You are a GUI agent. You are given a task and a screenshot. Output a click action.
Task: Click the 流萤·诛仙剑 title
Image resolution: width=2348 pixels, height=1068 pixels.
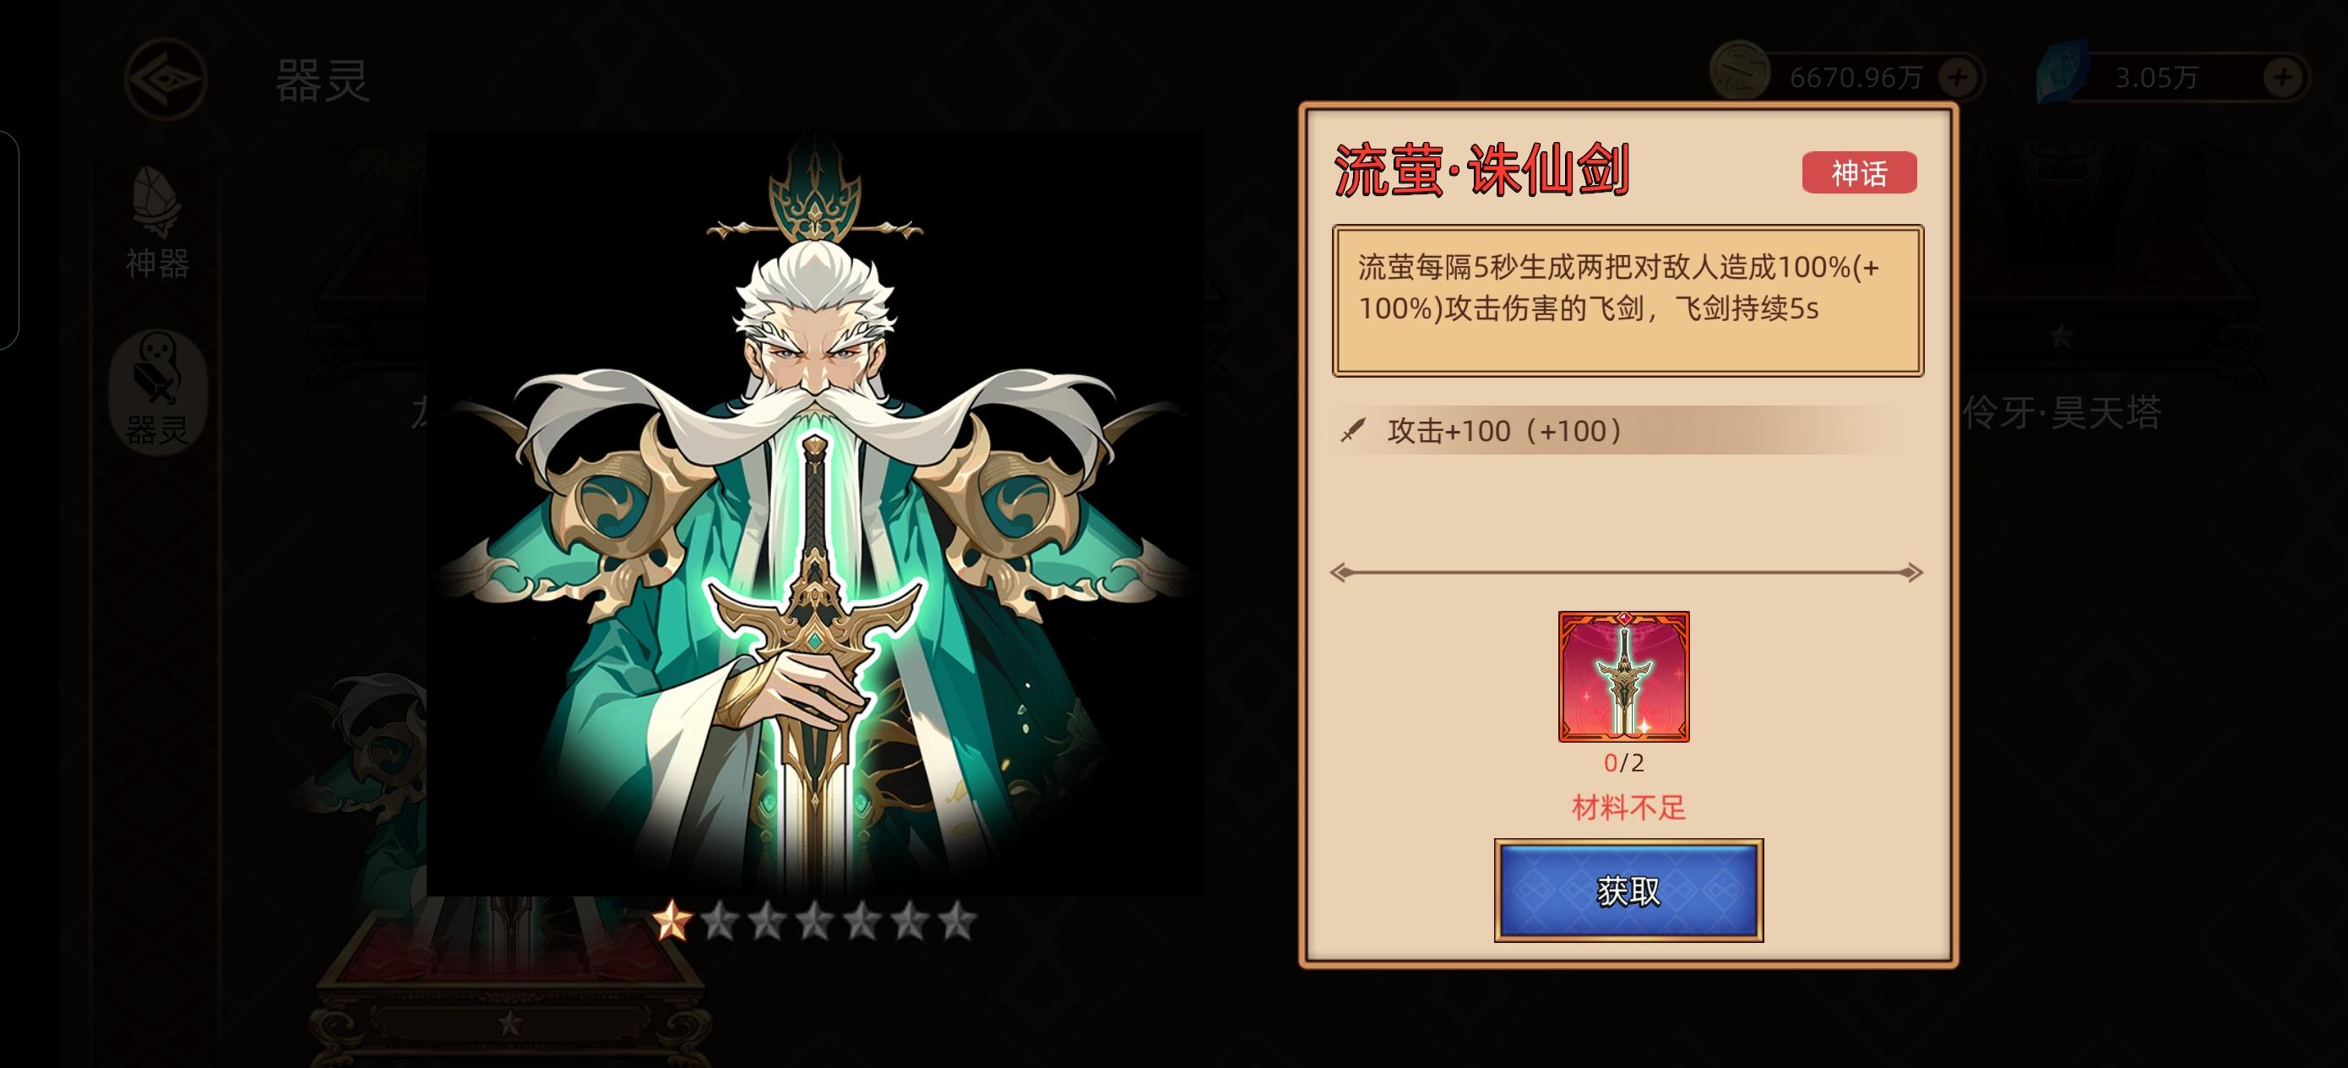point(1482,171)
